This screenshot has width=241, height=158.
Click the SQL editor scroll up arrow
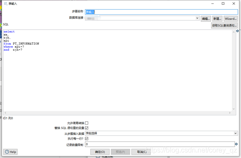[x=234, y=32]
